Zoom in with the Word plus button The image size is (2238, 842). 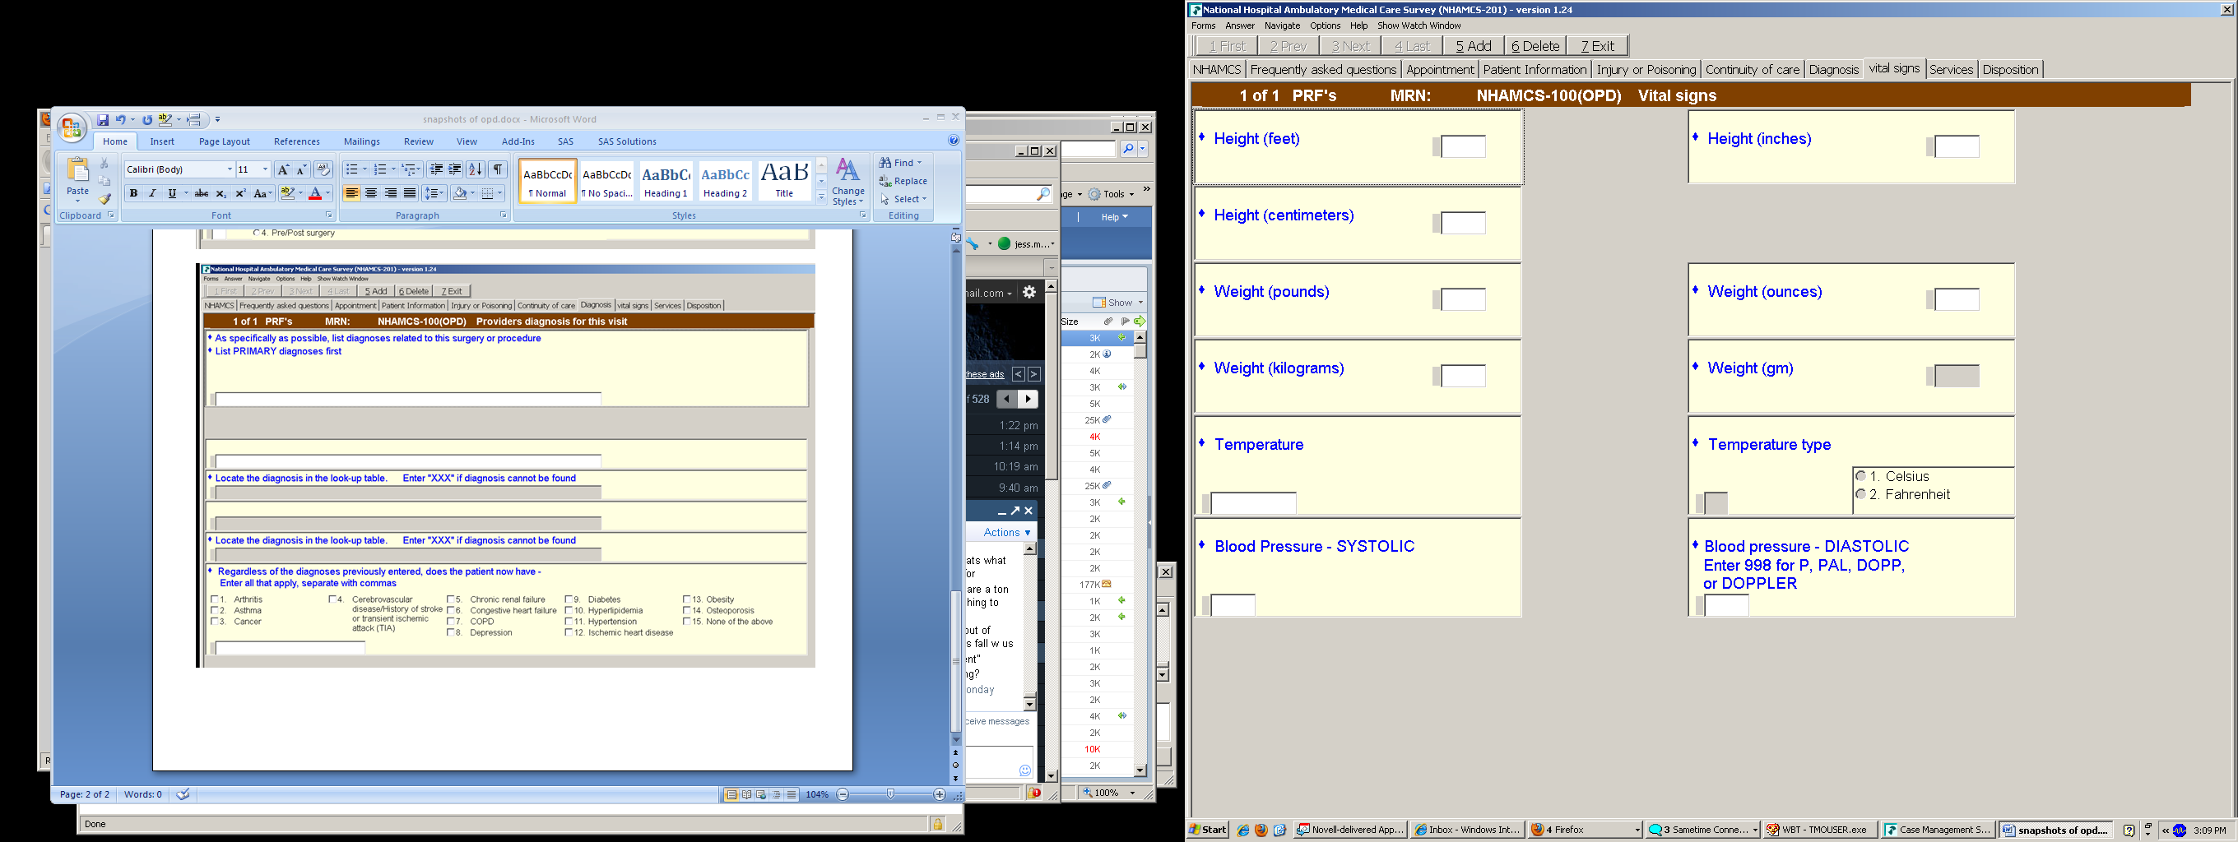(939, 794)
